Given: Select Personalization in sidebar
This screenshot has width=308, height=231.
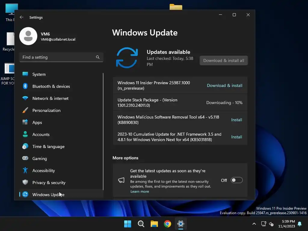Looking at the screenshot, I should (x=61, y=110).
